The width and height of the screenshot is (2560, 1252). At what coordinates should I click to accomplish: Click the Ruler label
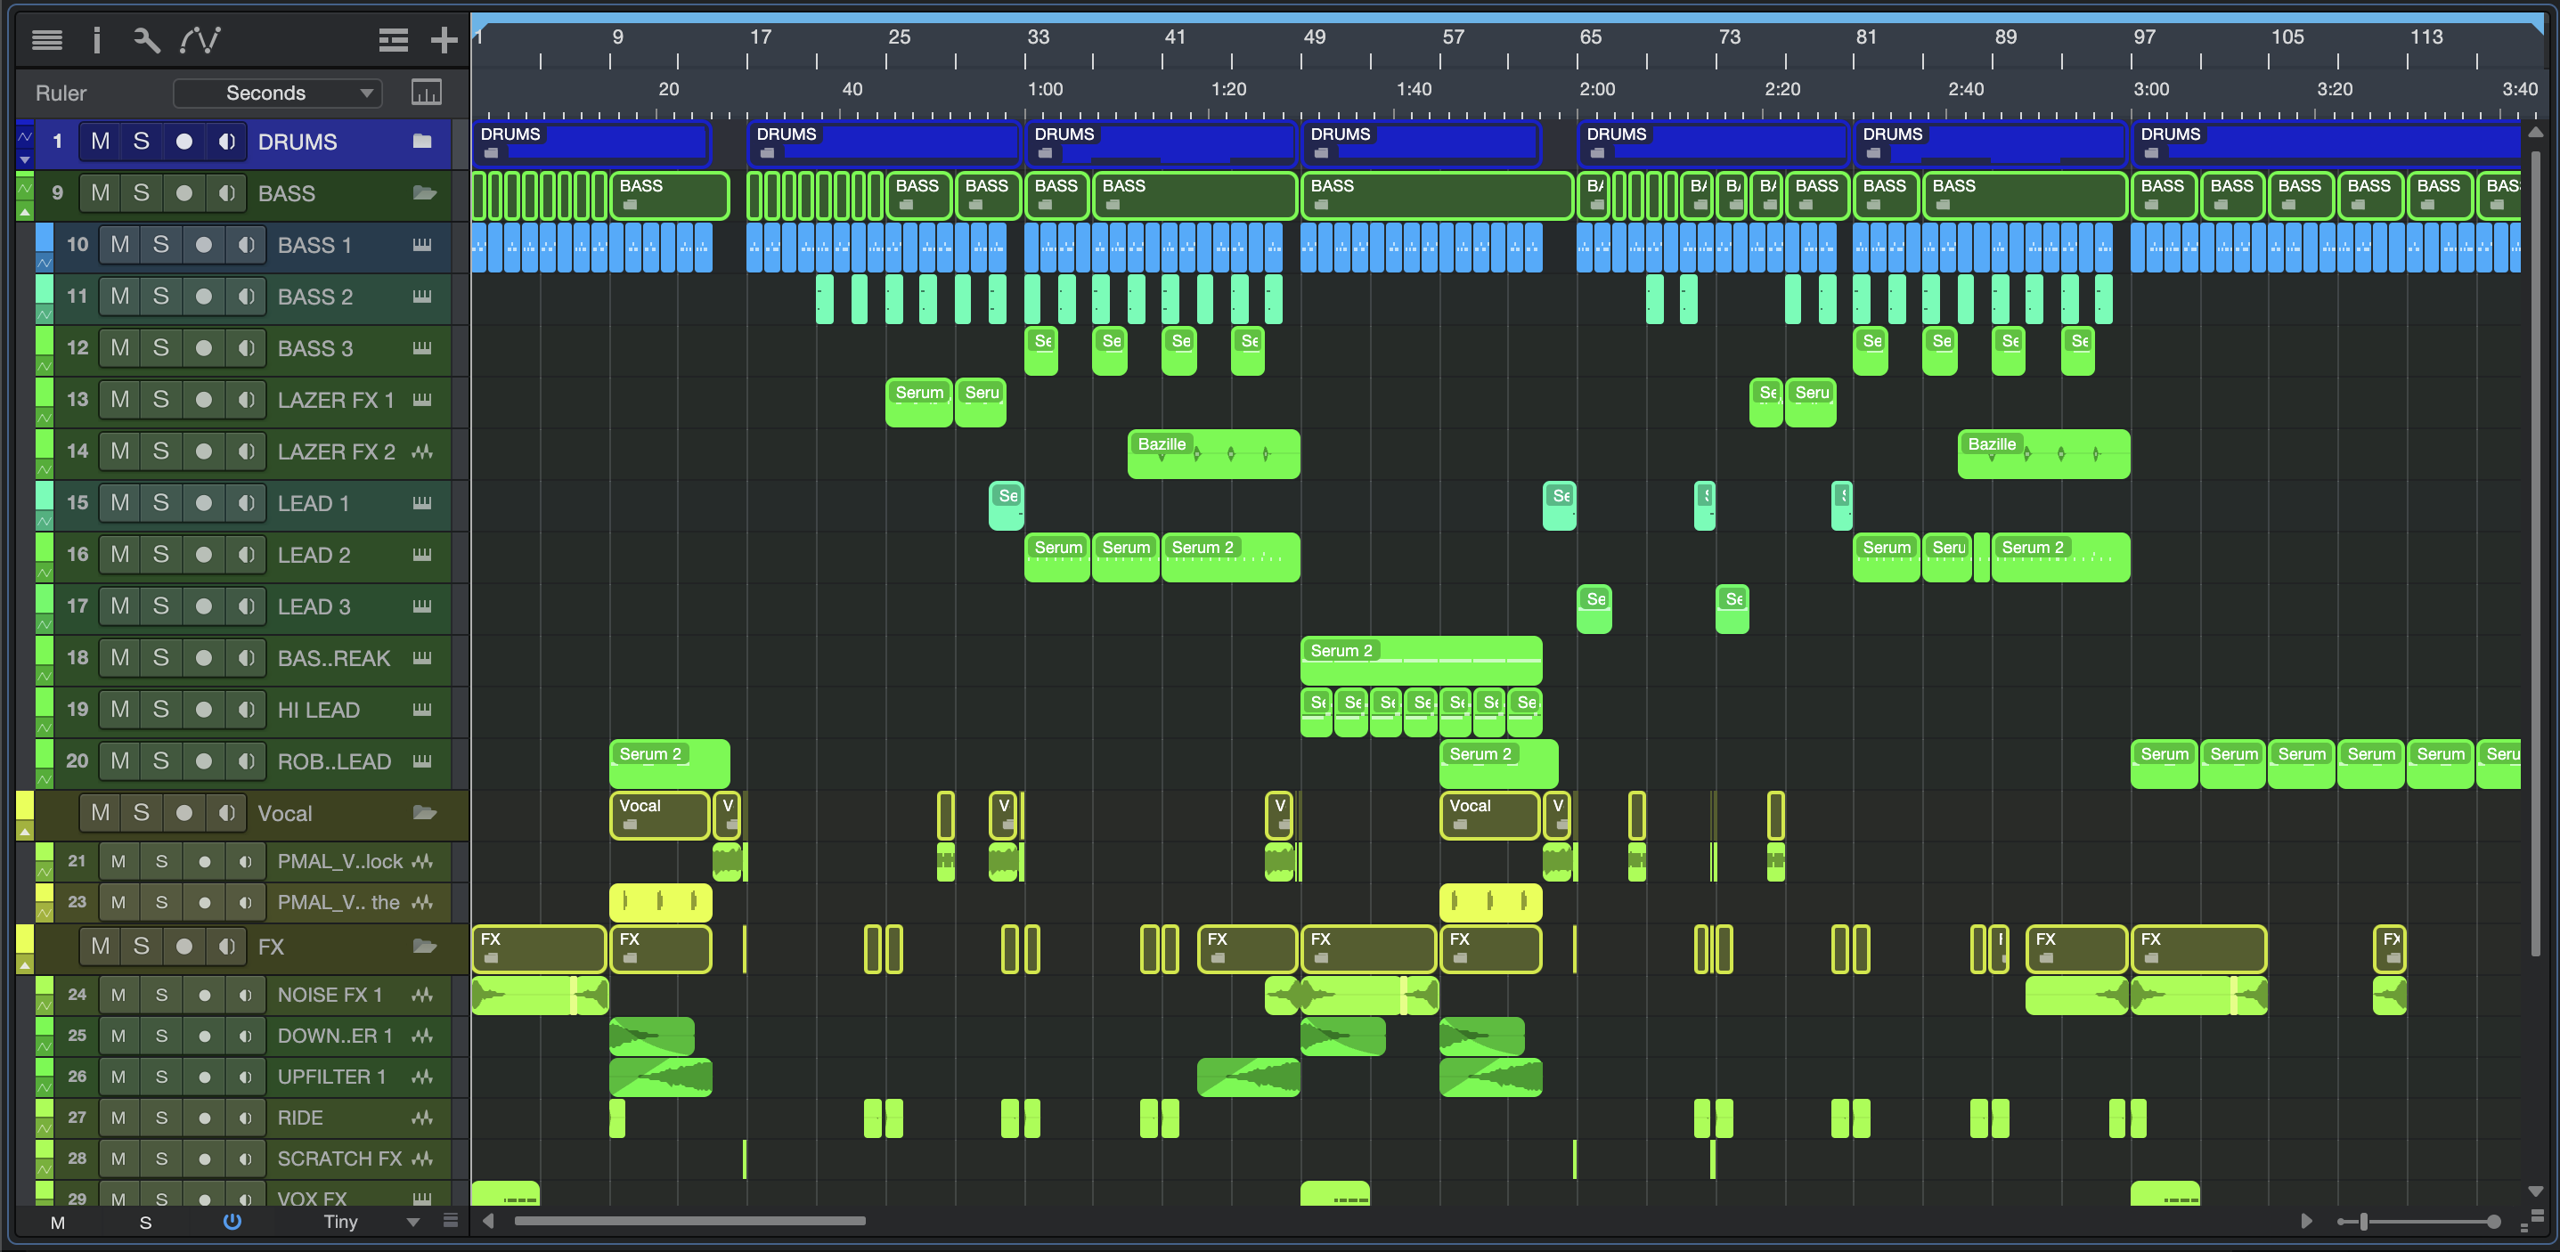(61, 93)
